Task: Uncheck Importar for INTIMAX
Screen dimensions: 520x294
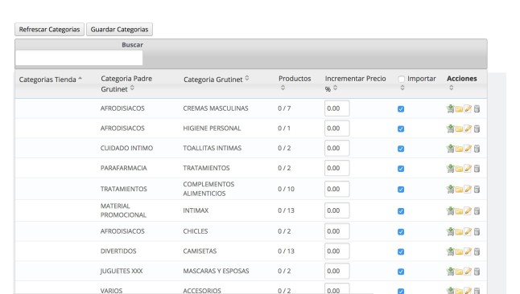Action: point(401,211)
